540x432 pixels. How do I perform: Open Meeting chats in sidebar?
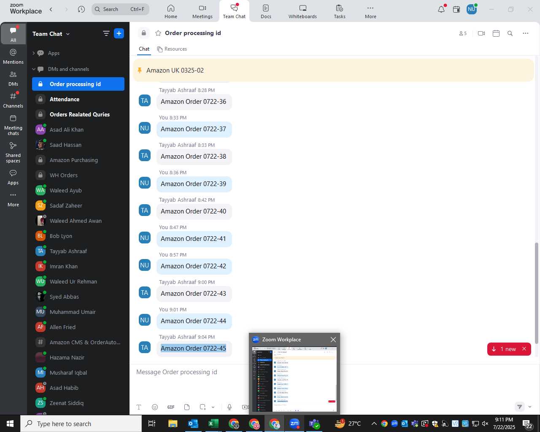coord(13,125)
